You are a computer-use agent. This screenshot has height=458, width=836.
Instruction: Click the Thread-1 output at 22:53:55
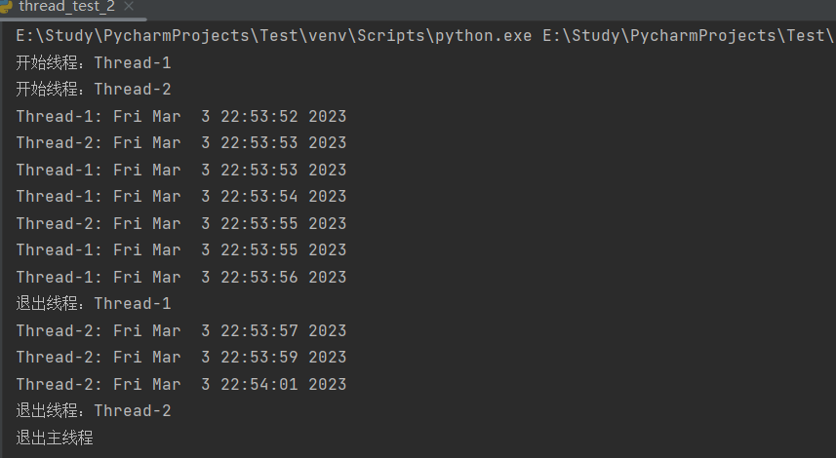tap(181, 249)
